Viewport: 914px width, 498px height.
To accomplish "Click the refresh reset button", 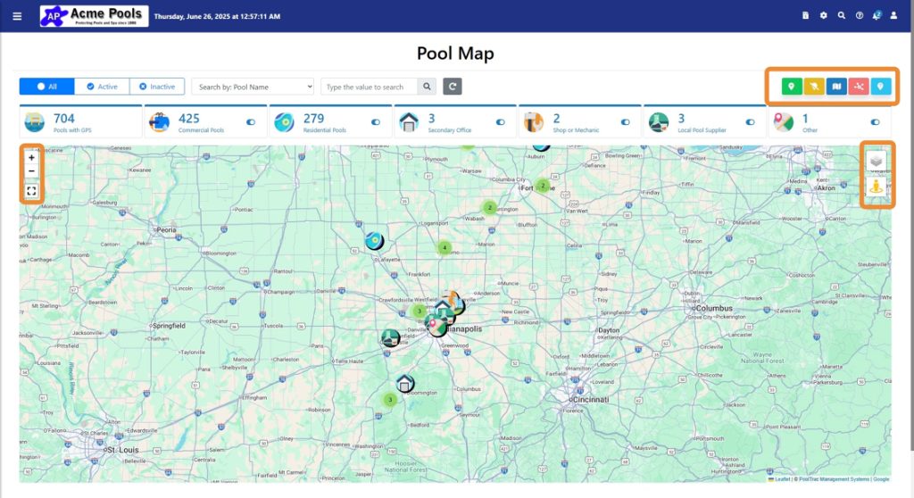I will point(453,87).
